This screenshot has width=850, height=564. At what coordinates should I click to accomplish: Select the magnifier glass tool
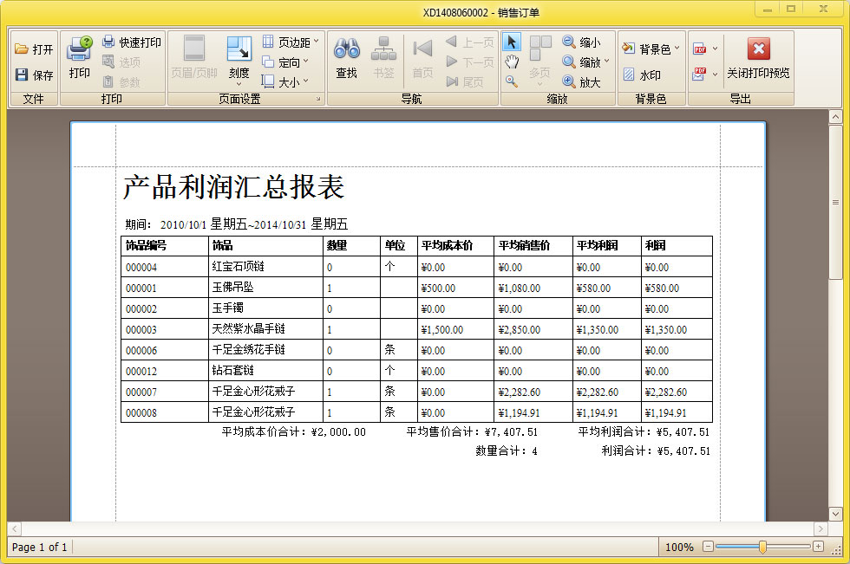(511, 81)
